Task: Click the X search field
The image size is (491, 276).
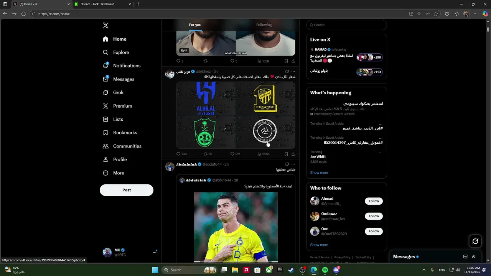Action: click(x=346, y=25)
